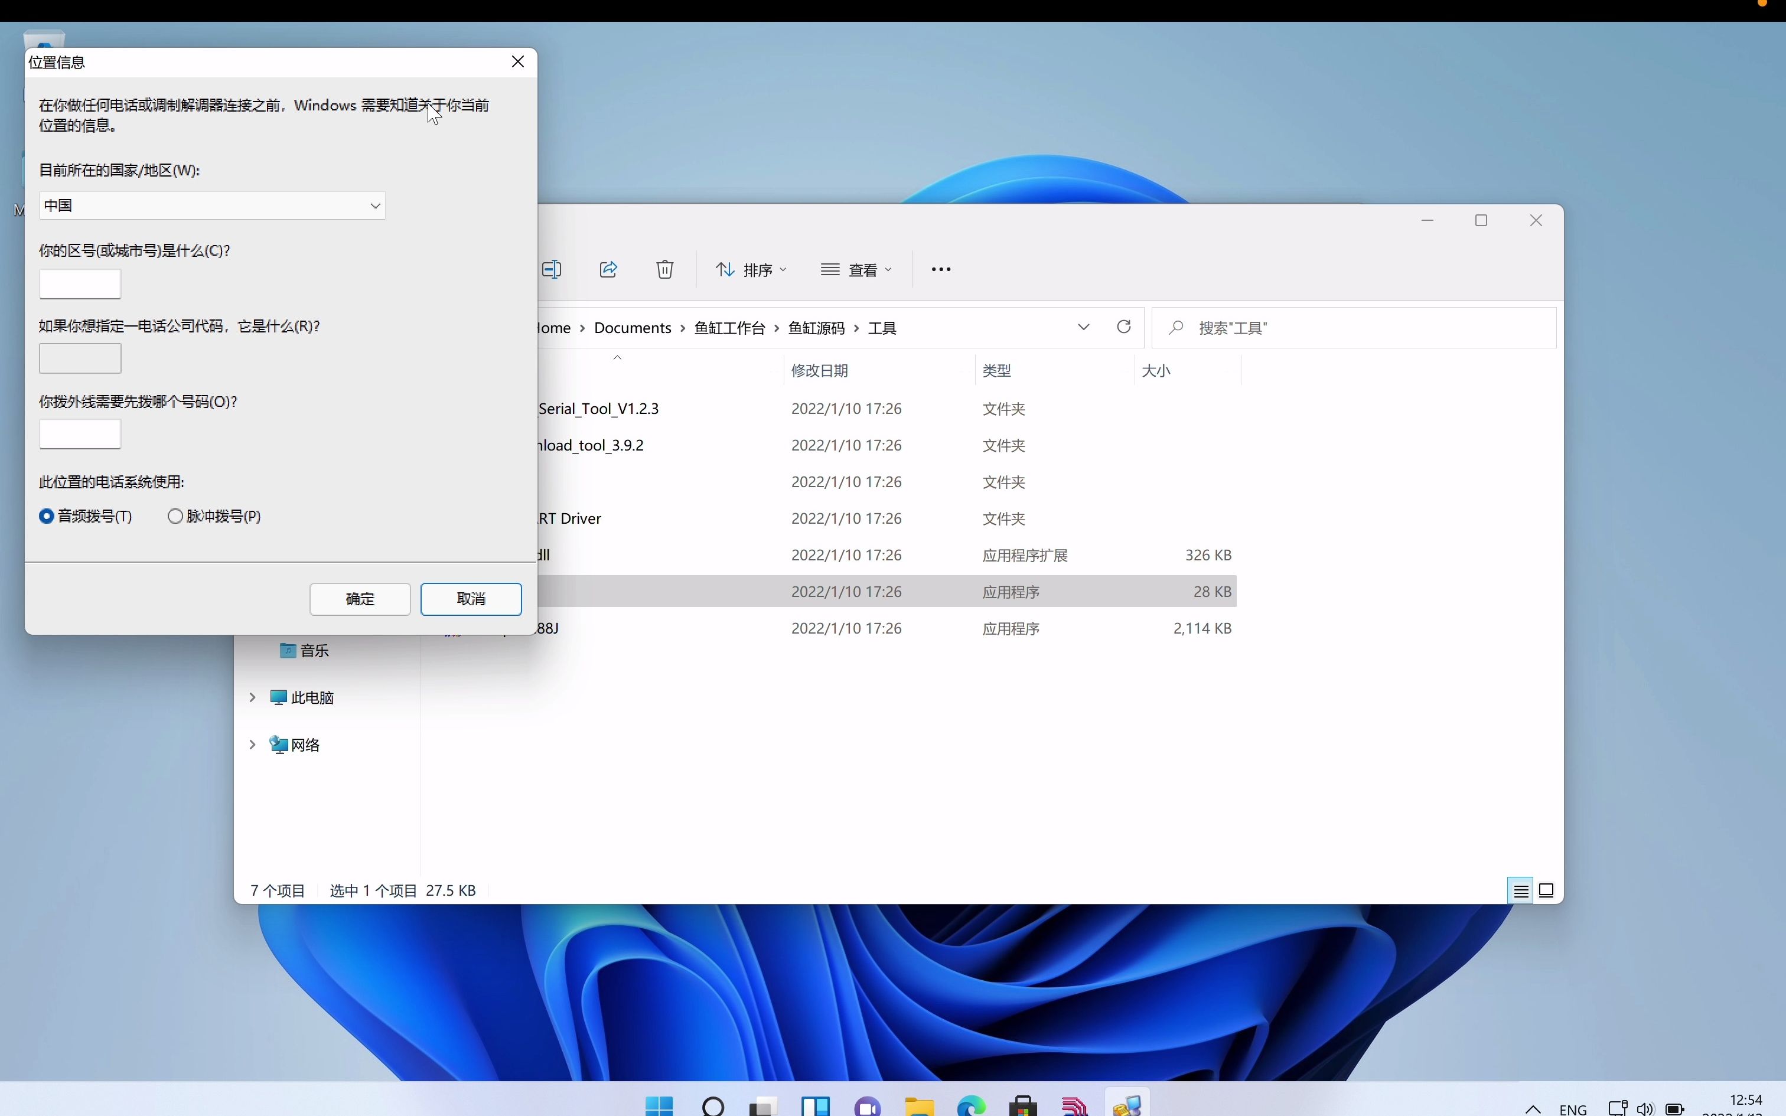The width and height of the screenshot is (1786, 1116).
Task: Switch to details list view at bottom right
Action: [1520, 890]
